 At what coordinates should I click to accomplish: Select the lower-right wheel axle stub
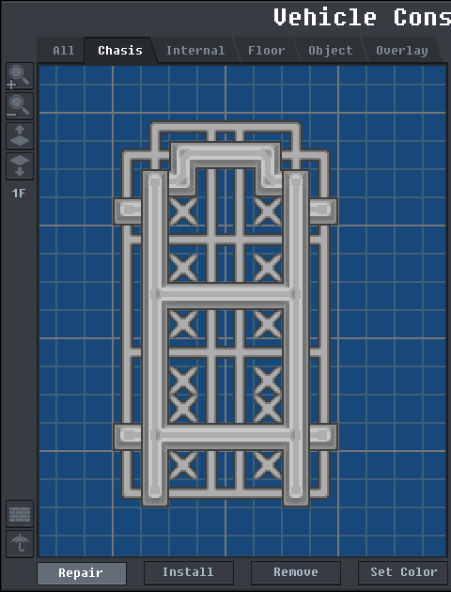323,436
